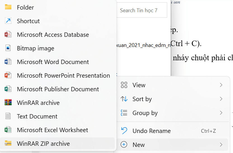The width and height of the screenshot is (233, 153).
Task: Create a new WinRAR ZIP archive
Action: pos(43,144)
